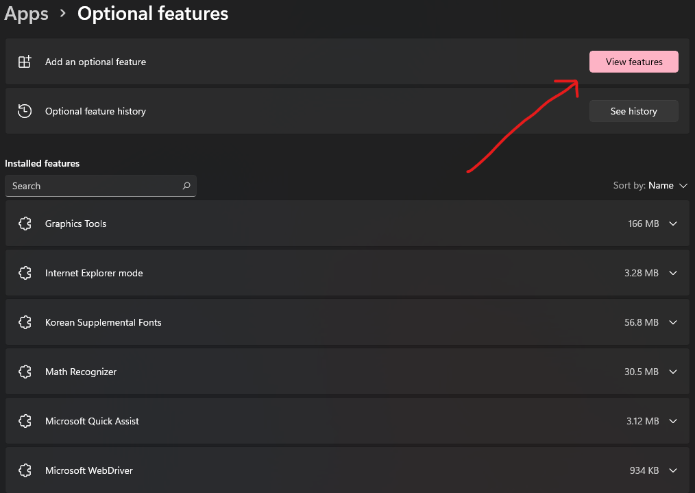
Task: Expand the Microsoft Quick Assist chevron
Action: click(673, 421)
